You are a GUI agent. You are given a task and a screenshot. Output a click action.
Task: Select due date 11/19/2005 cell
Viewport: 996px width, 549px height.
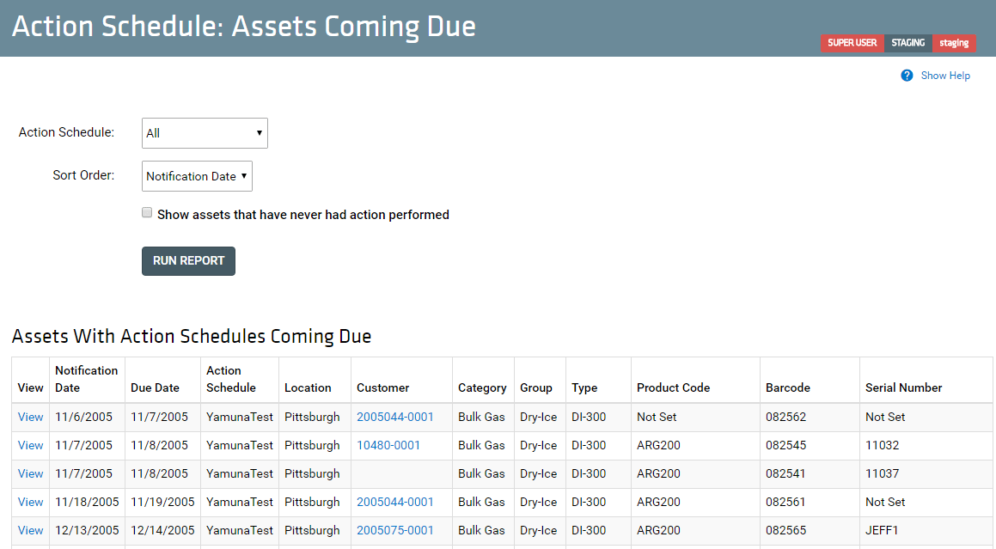(162, 502)
